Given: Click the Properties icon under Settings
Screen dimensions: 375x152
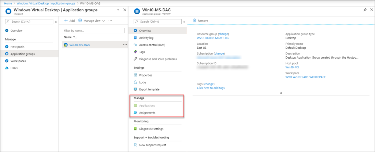Looking at the screenshot, I should point(135,75).
